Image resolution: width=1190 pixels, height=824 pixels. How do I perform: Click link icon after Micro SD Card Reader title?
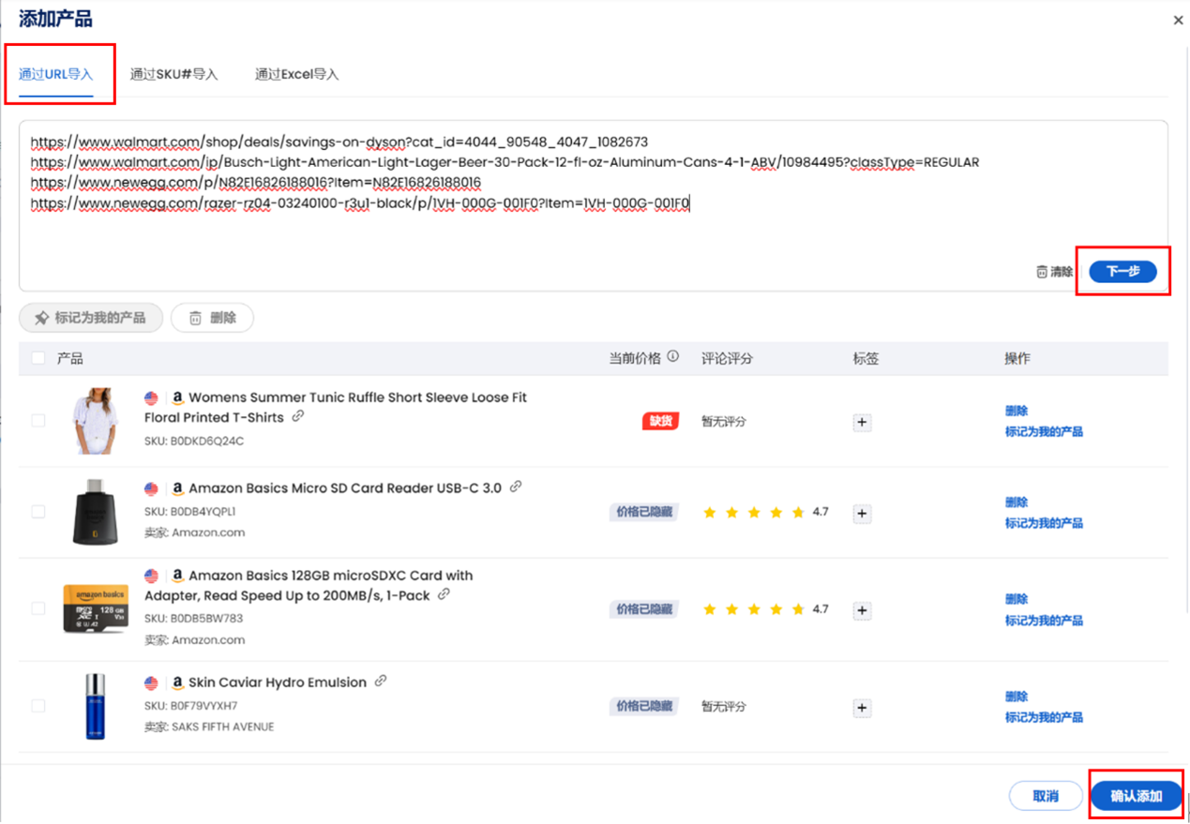[516, 487]
